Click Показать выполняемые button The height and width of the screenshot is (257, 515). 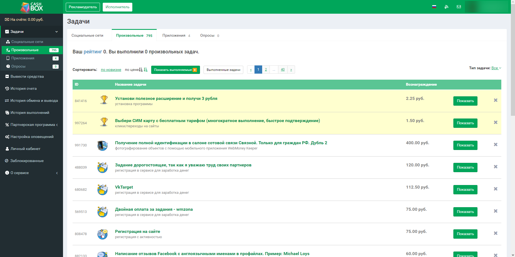[x=176, y=70]
